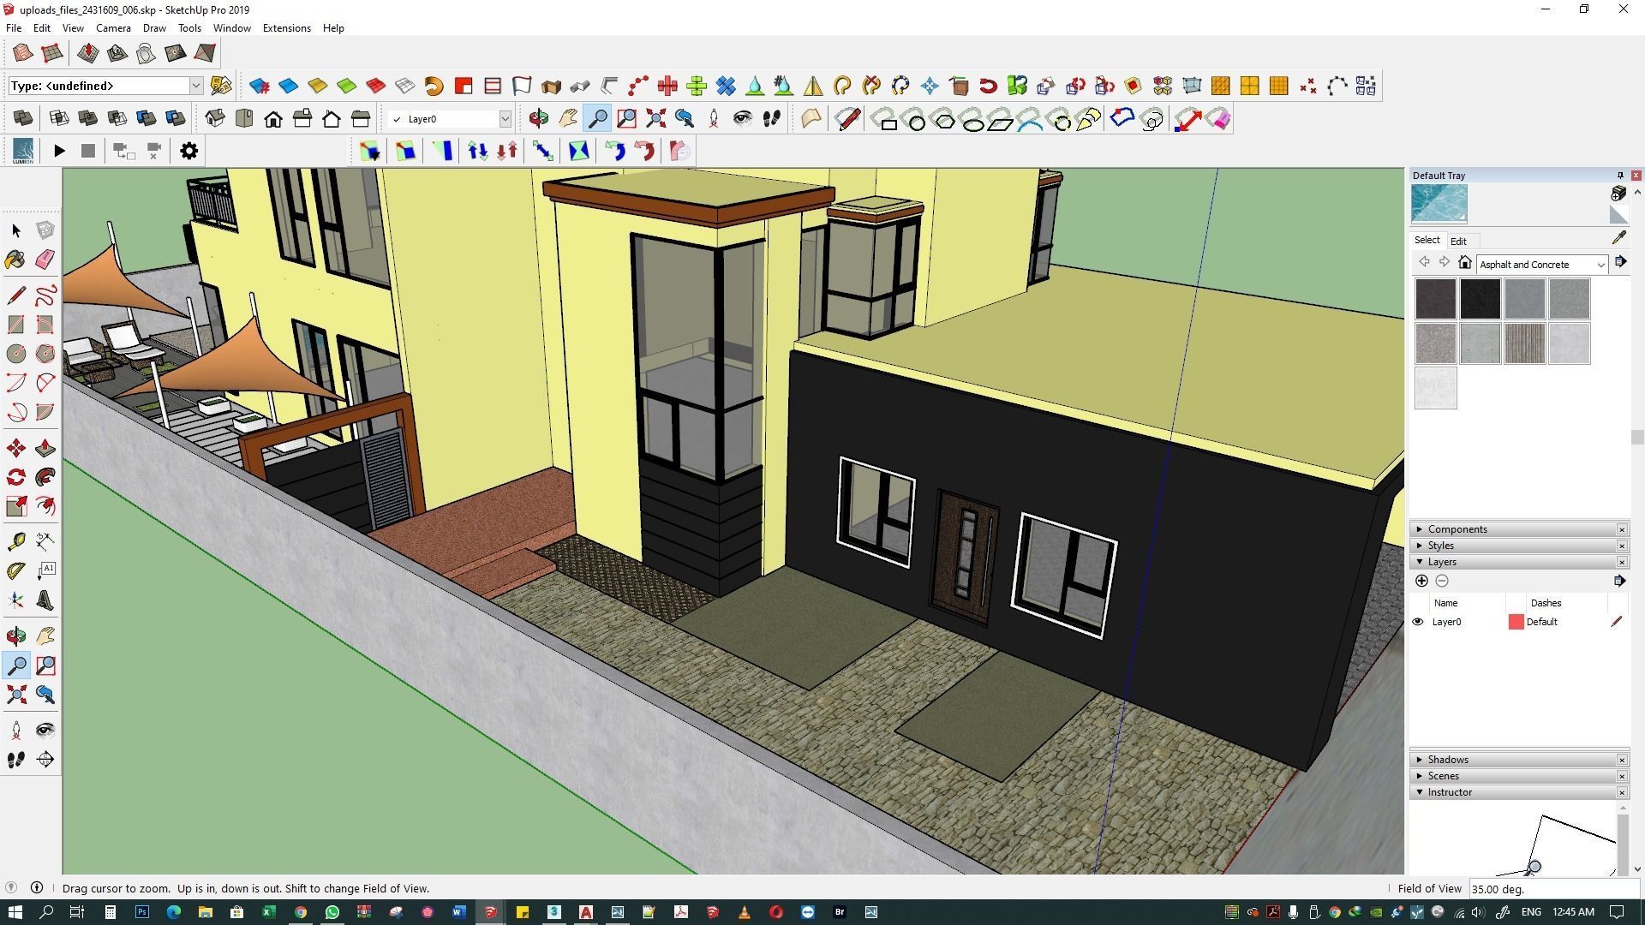Click the Lumion play button

59,152
